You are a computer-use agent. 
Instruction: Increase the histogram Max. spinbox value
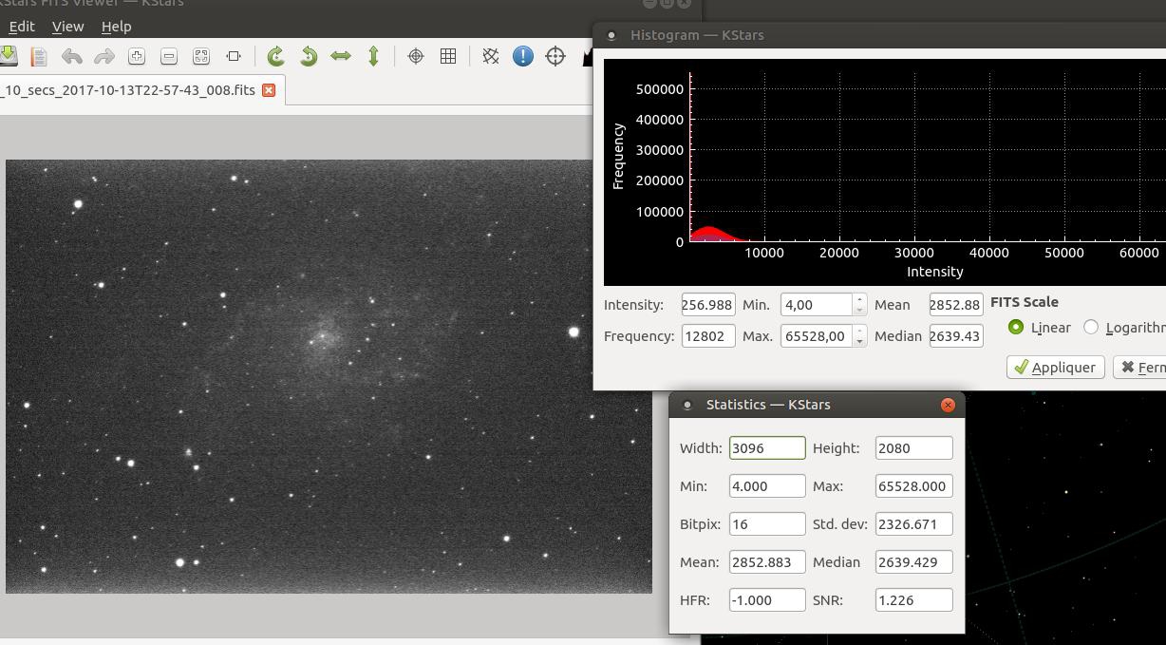[x=859, y=331]
